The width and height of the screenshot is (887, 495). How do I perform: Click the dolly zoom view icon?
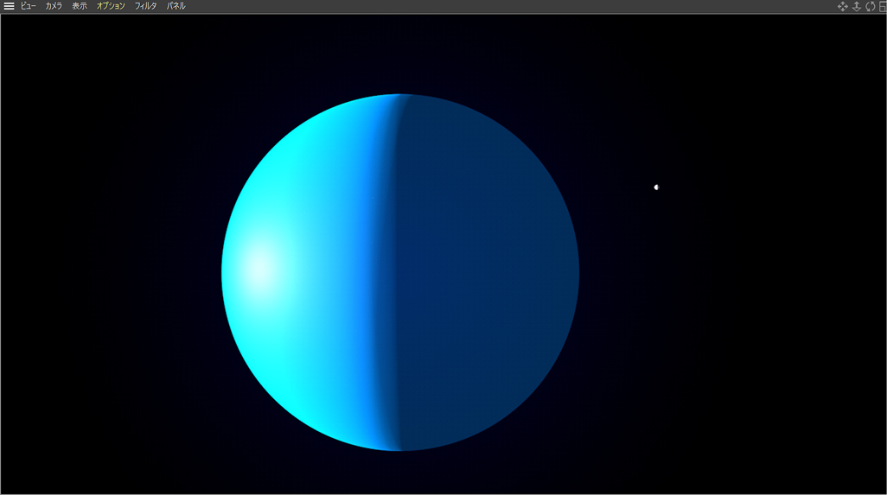click(x=856, y=6)
